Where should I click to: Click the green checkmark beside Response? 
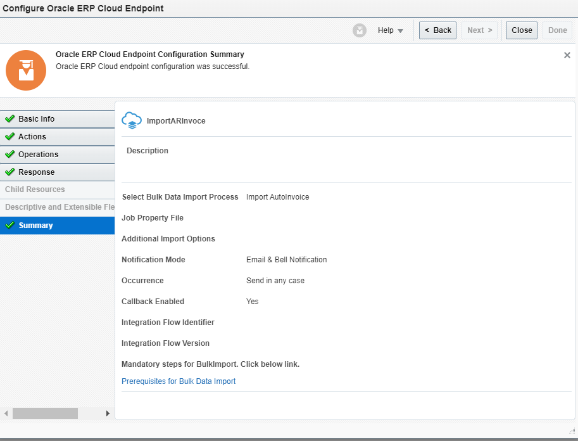(11, 172)
